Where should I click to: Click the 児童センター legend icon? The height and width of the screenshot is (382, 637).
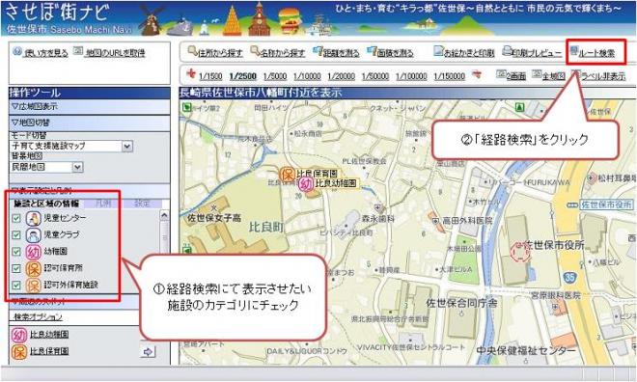pyautogui.click(x=34, y=218)
